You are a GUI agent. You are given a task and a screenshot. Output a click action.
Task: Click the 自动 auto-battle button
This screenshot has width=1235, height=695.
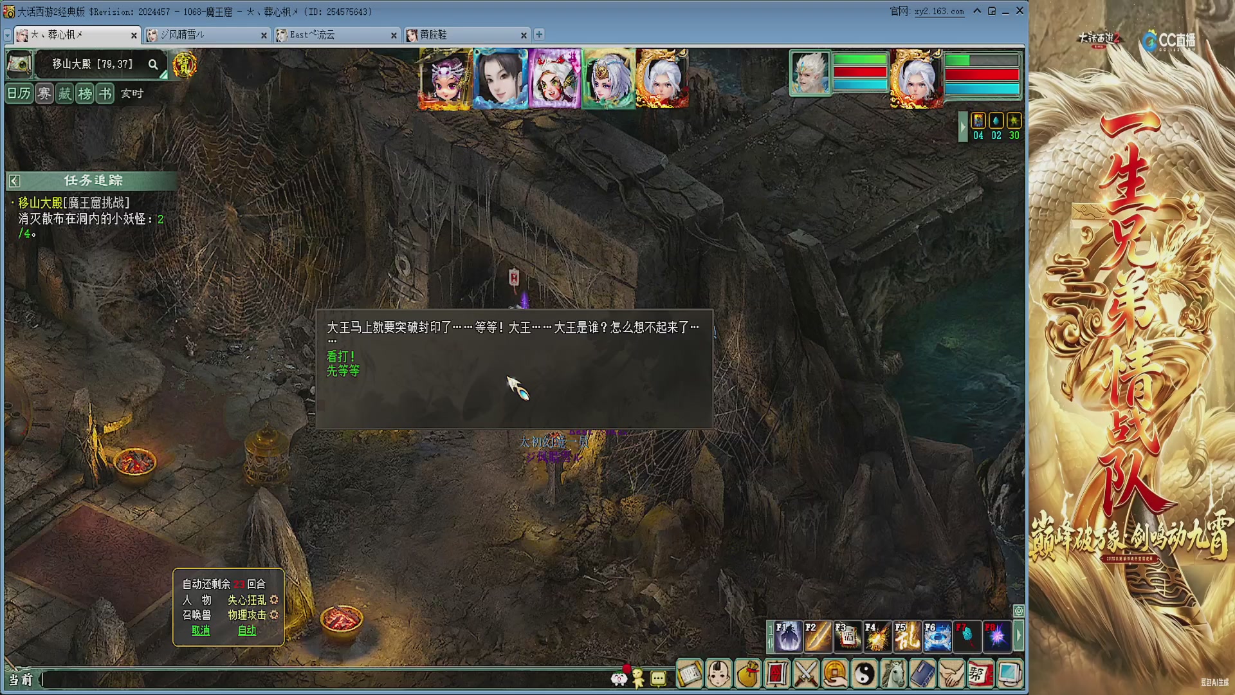click(247, 631)
